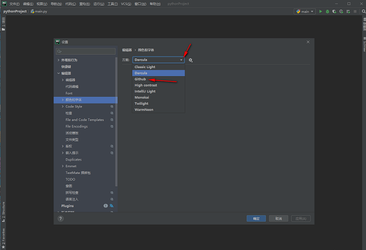
Task: Select Classic Light color scheme
Action: (x=158, y=67)
